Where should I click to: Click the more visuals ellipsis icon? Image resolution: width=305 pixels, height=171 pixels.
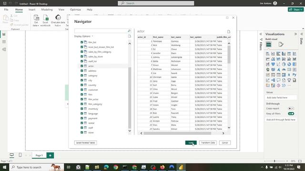click(289, 85)
